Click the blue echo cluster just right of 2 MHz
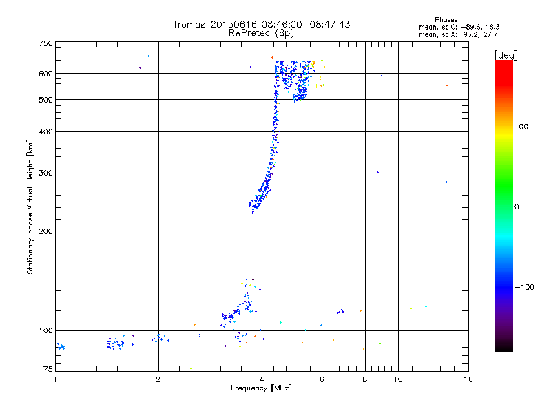Screen dimensions: 551x413 pos(160,339)
